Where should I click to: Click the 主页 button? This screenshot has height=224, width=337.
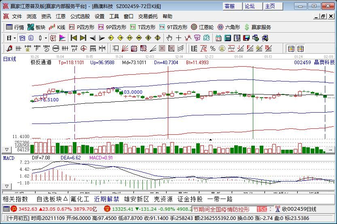tap(273, 6)
